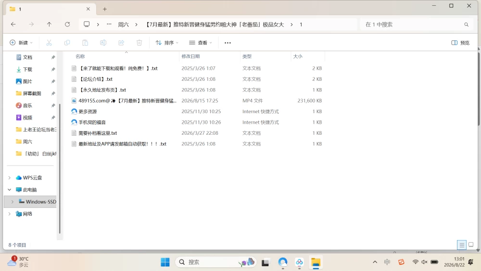Open the chevron after 周六 in the address bar
The height and width of the screenshot is (271, 481).
point(136,25)
